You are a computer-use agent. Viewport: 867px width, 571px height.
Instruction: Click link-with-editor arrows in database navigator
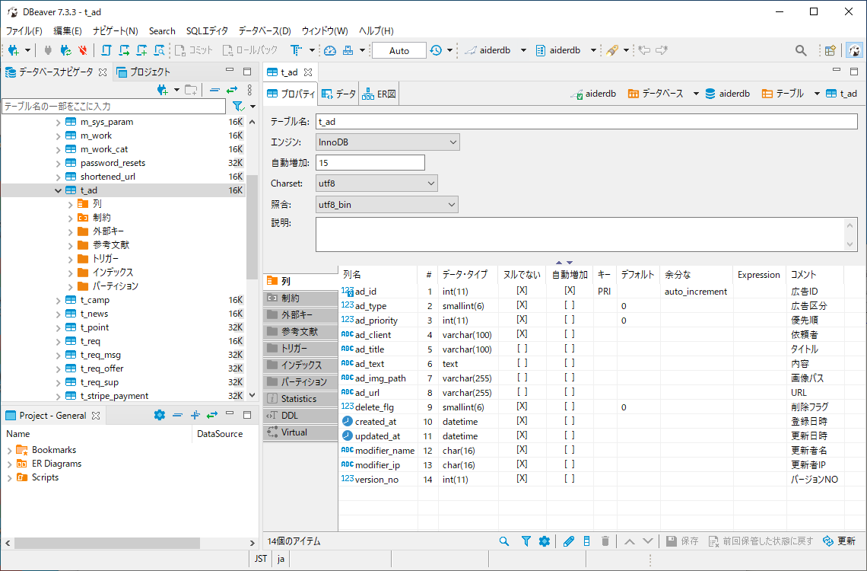pyautogui.click(x=231, y=90)
